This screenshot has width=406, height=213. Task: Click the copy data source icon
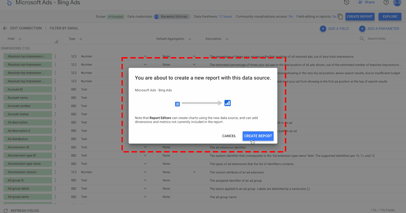click(x=340, y=17)
